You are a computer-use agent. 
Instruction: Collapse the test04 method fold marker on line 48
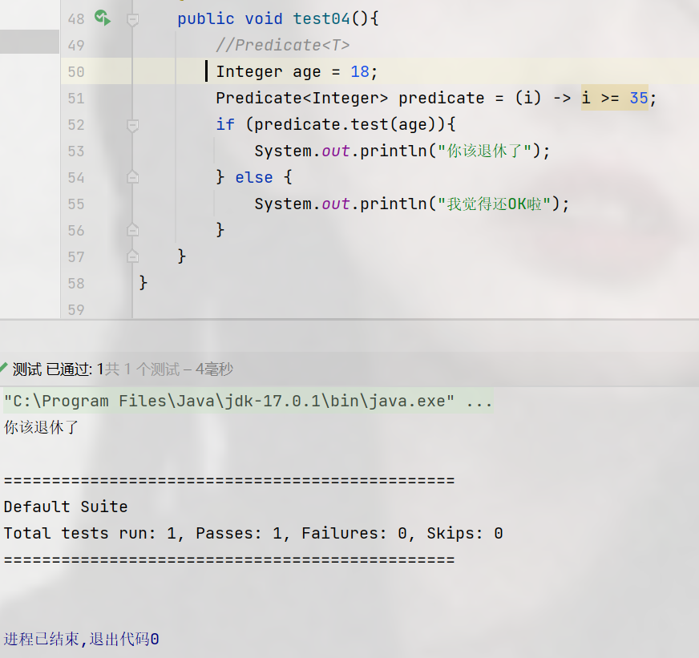(132, 19)
